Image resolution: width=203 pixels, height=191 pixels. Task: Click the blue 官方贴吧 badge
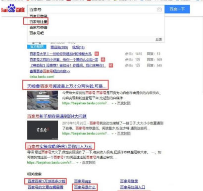pyautogui.click(x=37, y=47)
